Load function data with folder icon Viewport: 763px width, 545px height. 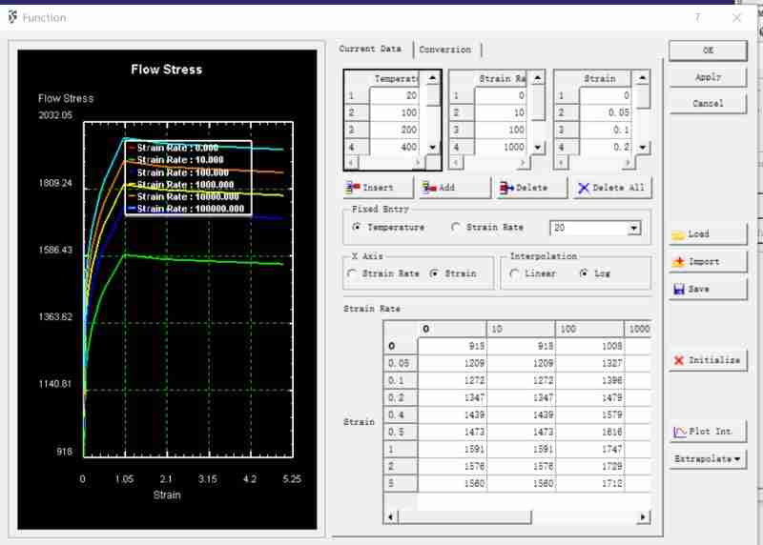[706, 234]
